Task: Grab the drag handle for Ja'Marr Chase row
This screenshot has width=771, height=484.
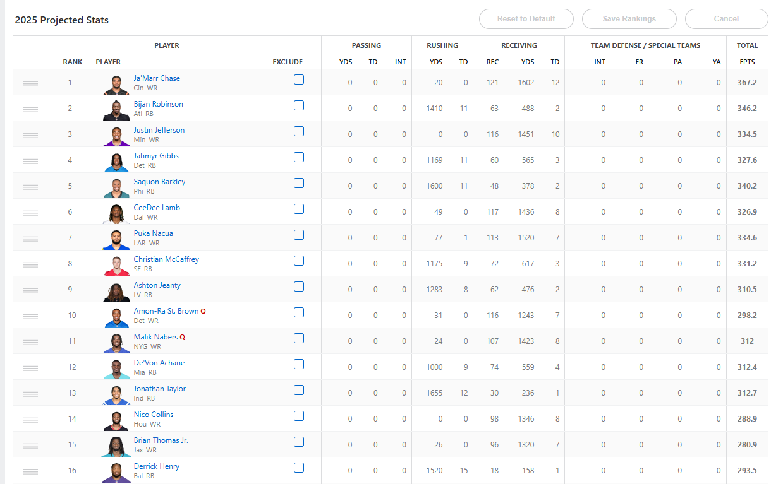Action: coord(30,83)
